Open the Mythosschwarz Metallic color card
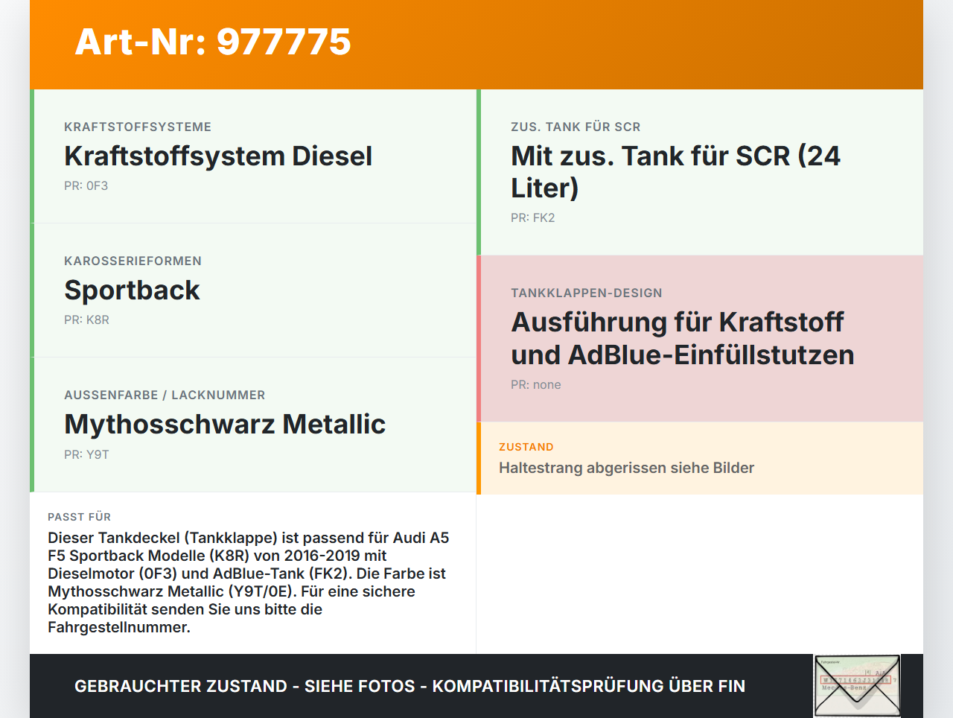Image resolution: width=953 pixels, height=718 pixels. [x=253, y=423]
